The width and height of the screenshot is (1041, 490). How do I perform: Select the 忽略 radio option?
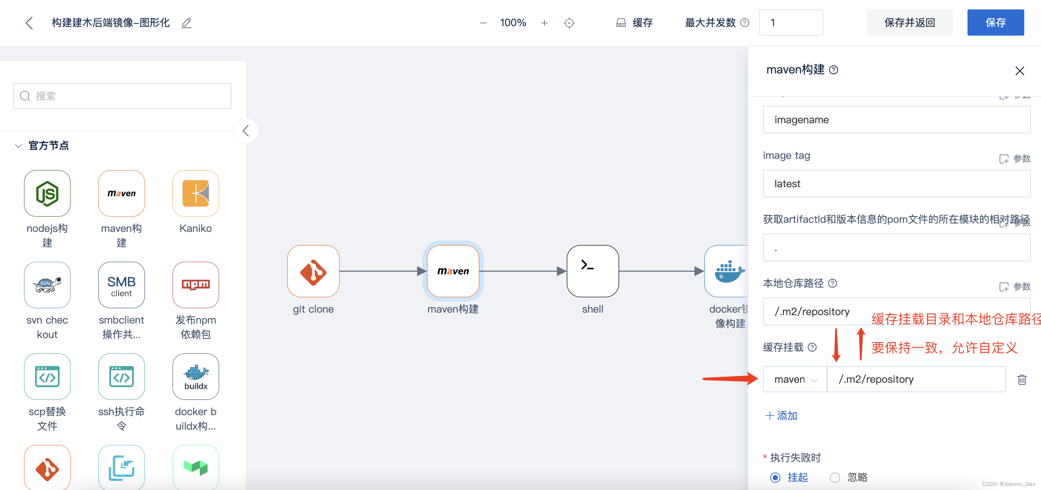coord(835,478)
